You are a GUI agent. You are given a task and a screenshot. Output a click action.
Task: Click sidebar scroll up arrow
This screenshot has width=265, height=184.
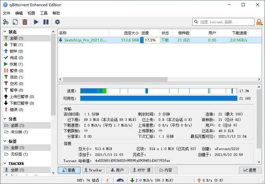pyautogui.click(x=53, y=32)
